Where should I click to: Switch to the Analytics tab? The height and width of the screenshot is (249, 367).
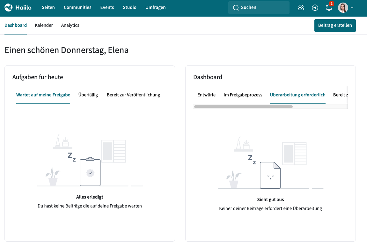pos(70,25)
